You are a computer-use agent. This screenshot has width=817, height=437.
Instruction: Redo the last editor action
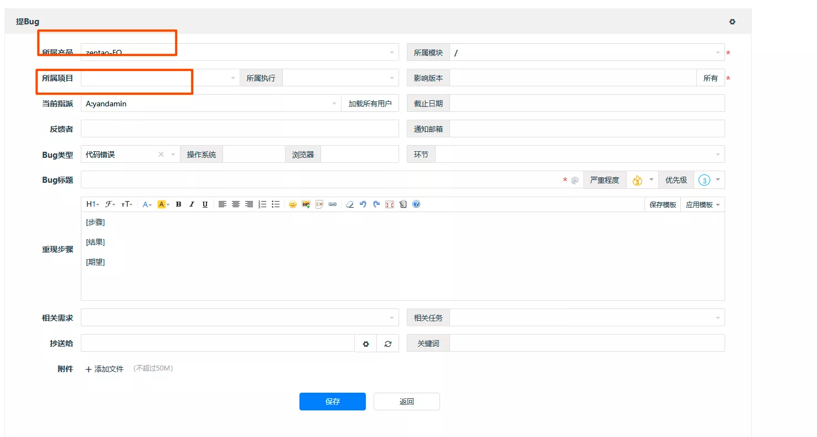(376, 204)
